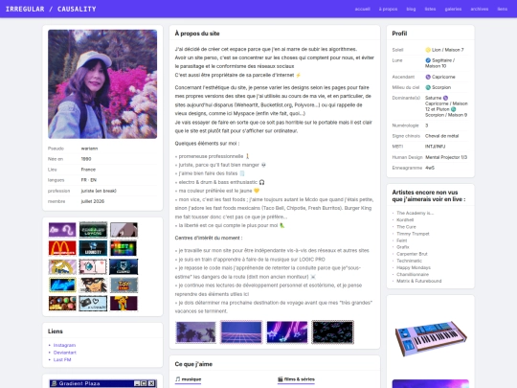Click the rainbow Tetris stamp
The height and width of the screenshot is (388, 517).
click(124, 248)
